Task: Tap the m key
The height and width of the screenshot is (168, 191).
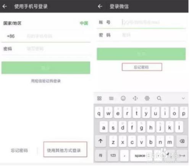Action: click(x=170, y=142)
